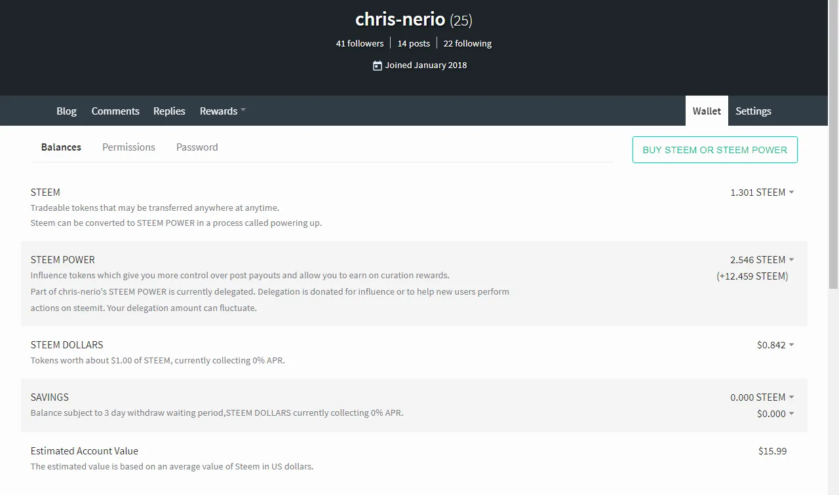Image resolution: width=839 pixels, height=495 pixels.
Task: View the 41 followers list
Action: [360, 43]
